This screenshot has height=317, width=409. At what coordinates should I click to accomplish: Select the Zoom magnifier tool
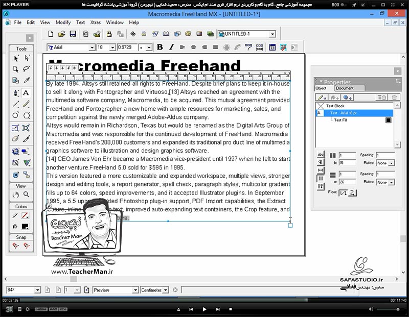click(x=27, y=194)
